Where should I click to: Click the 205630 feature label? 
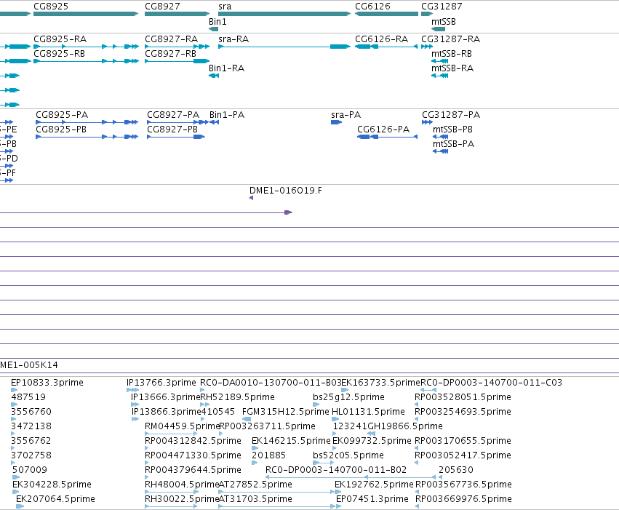[x=456, y=470]
